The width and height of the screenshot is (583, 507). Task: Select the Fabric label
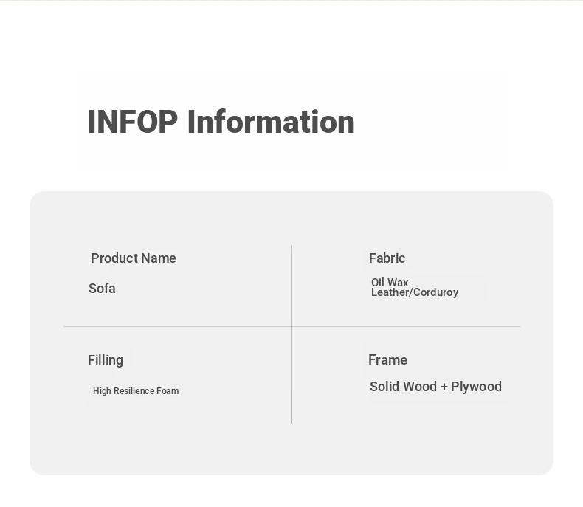coord(387,258)
